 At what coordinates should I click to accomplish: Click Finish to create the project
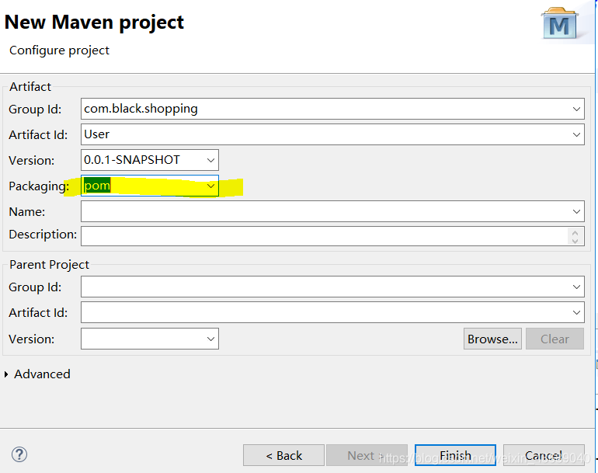tap(455, 455)
